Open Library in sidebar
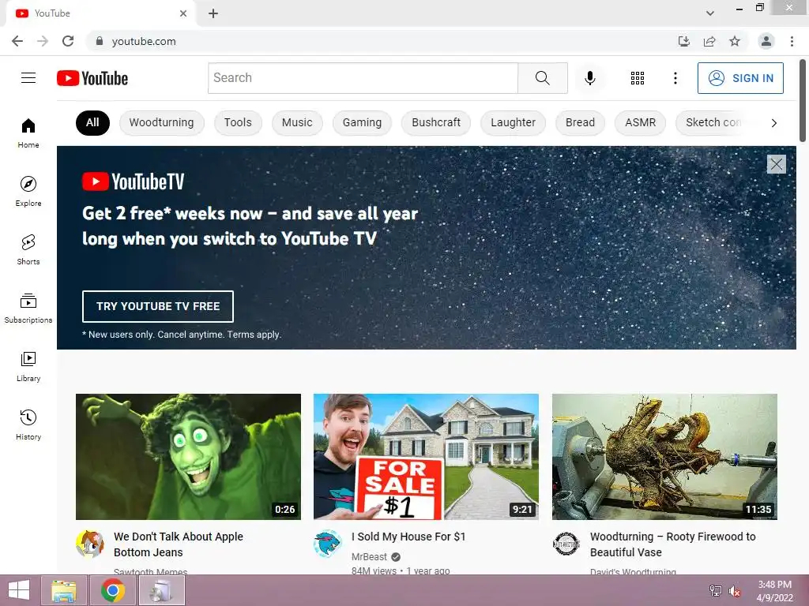The width and height of the screenshot is (809, 606). tap(28, 366)
